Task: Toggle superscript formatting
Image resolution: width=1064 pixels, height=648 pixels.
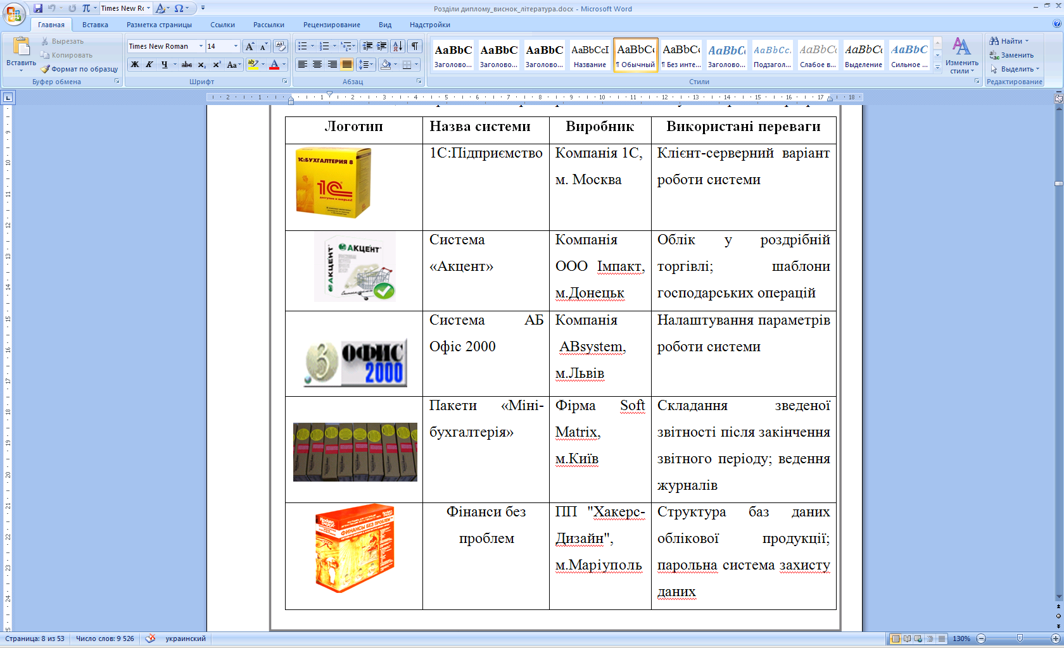Action: tap(217, 65)
